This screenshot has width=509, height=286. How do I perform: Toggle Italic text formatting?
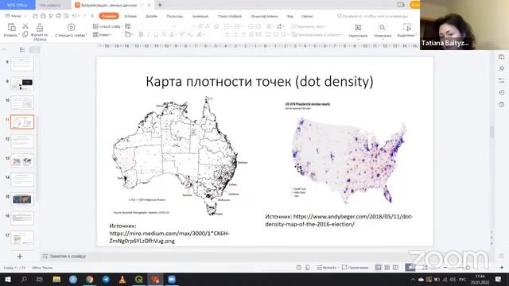[x=149, y=34]
